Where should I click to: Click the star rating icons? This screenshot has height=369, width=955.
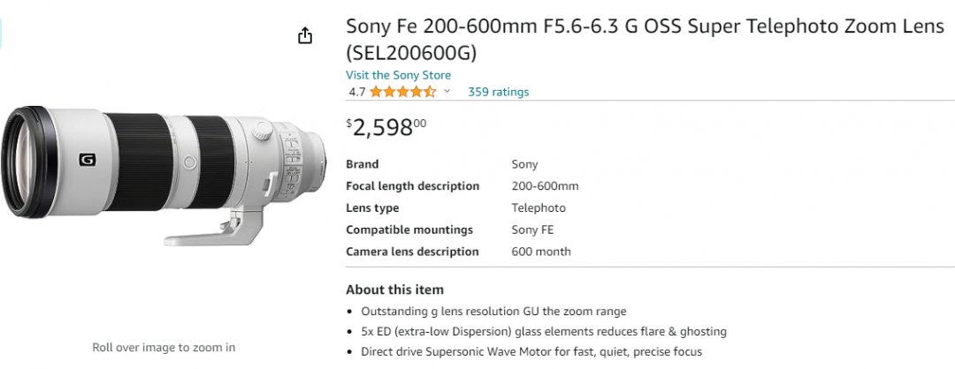point(402,92)
